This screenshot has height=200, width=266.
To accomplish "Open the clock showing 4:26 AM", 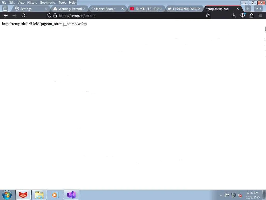I will click(252, 195).
